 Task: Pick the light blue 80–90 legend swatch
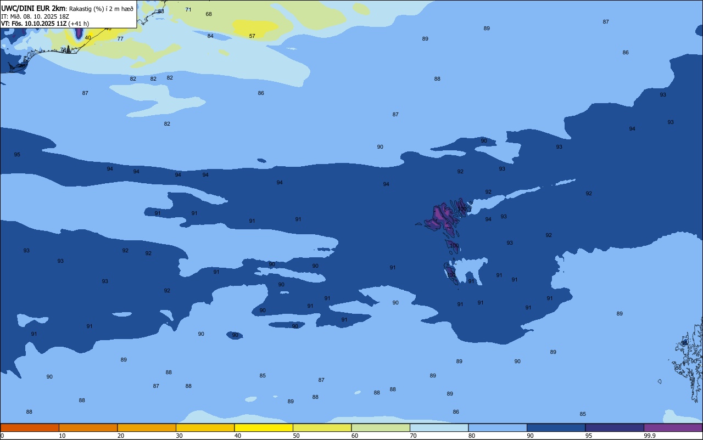tap(498, 427)
